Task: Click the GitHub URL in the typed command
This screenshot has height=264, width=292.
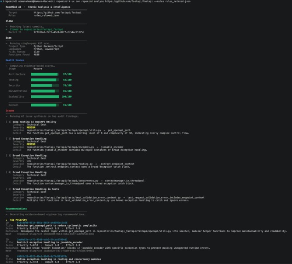Action: point(129,1)
